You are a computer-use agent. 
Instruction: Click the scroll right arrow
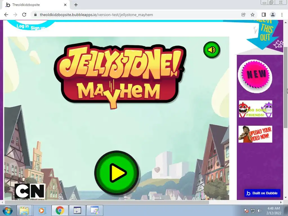click(281, 202)
